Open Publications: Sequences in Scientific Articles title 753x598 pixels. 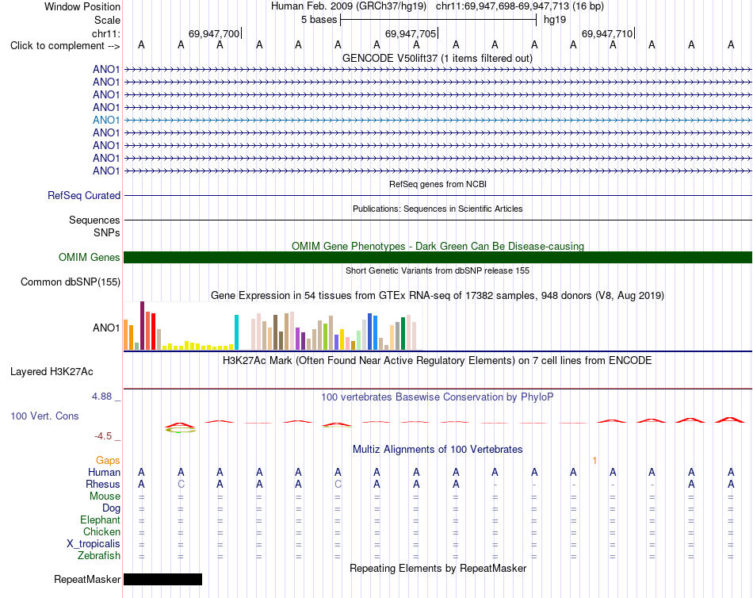point(438,209)
